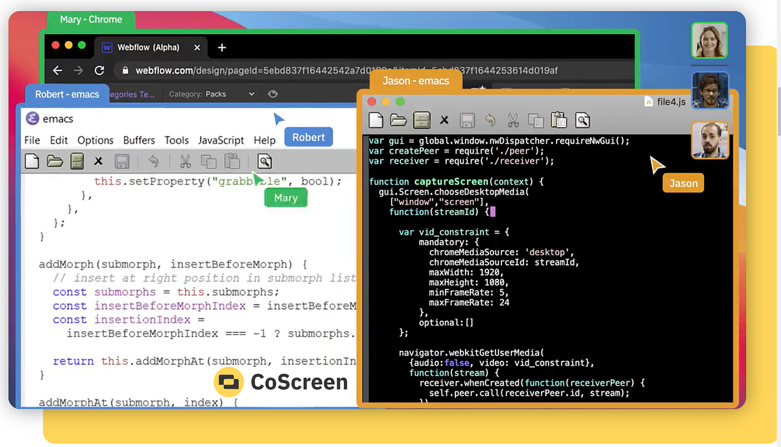Close the Webflow (Alpha) tab
Image resolution: width=781 pixels, height=447 pixels.
coord(197,48)
